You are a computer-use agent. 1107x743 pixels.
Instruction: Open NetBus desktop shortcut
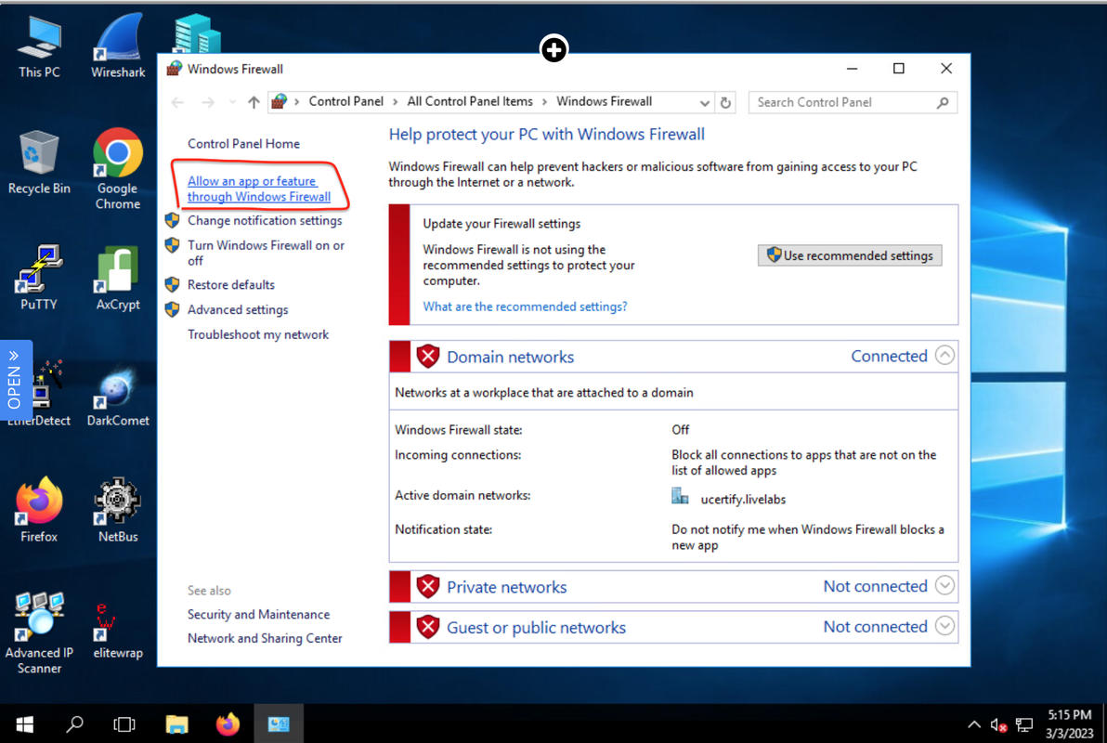(118, 510)
